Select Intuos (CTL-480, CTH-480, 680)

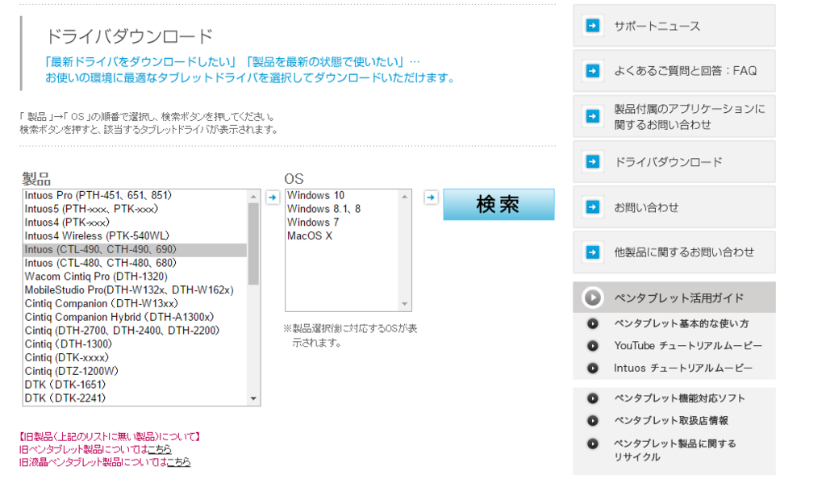[135, 263]
